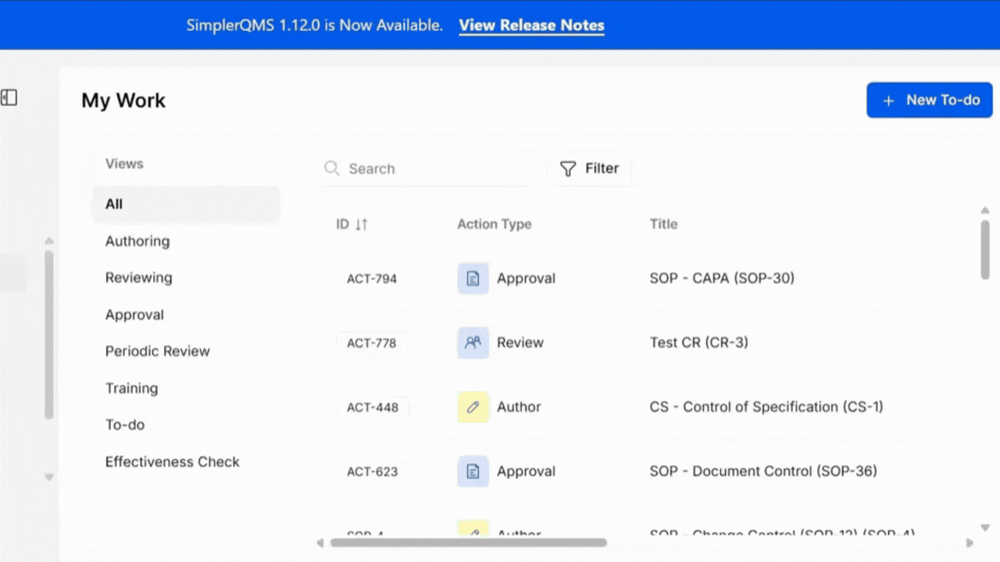Open SOP - CAPA (SOP-30)

click(722, 278)
